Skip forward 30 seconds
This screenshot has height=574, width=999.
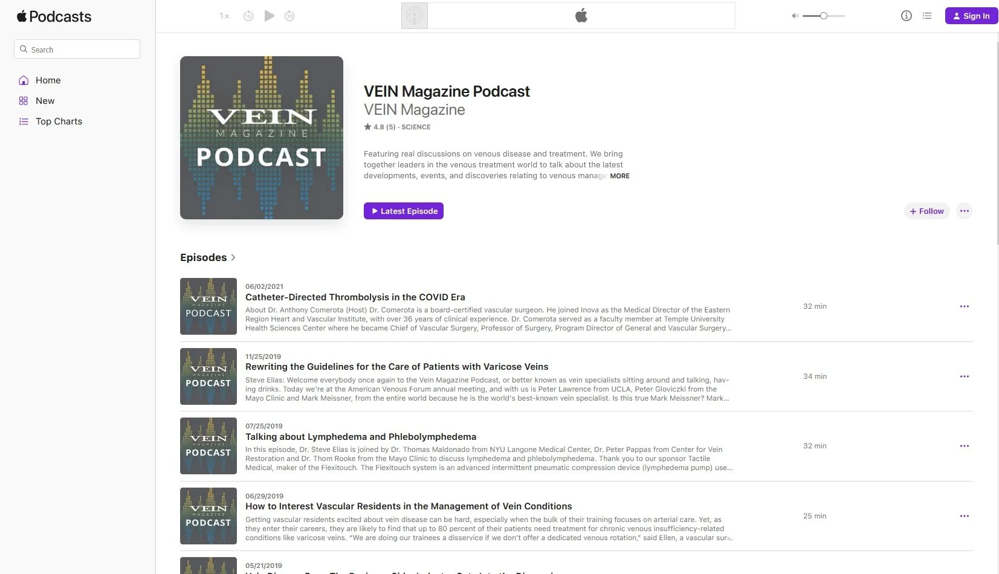[x=289, y=16]
